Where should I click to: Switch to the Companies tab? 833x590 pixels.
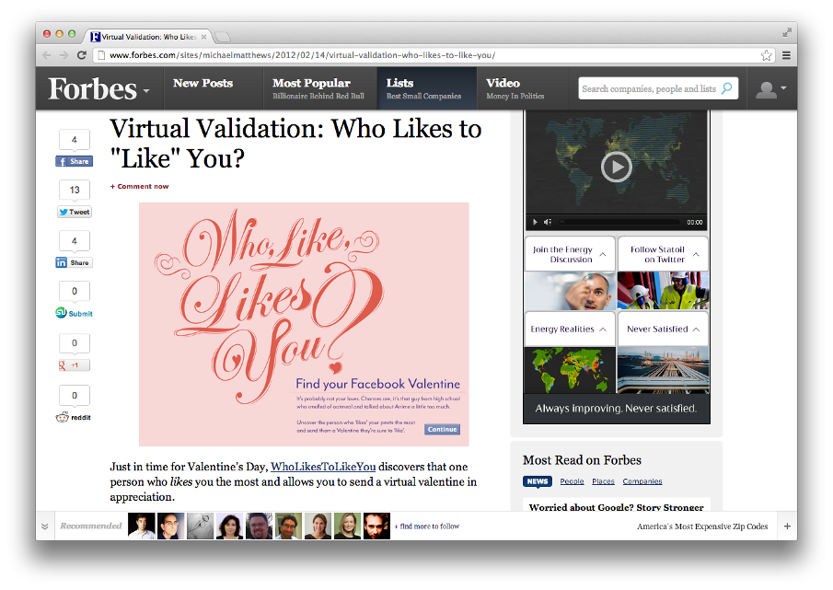coord(642,481)
